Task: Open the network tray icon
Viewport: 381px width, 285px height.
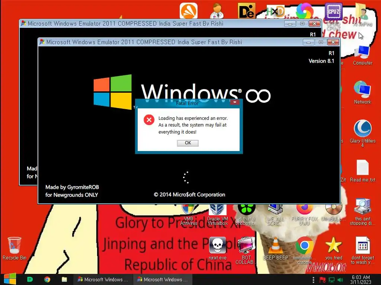Action: (x=332, y=280)
